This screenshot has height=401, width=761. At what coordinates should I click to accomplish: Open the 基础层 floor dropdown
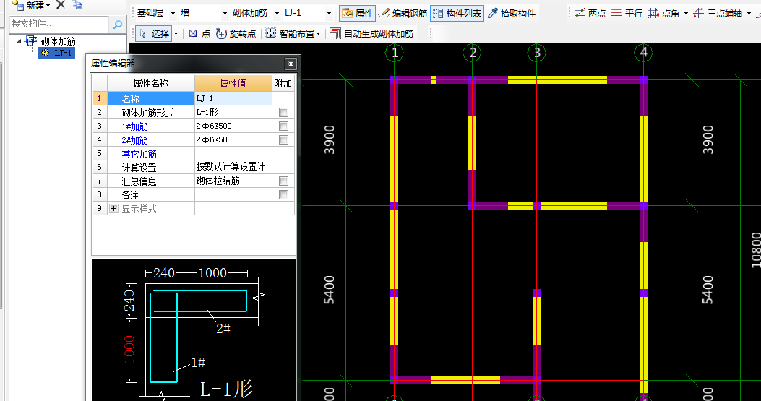pyautogui.click(x=173, y=13)
